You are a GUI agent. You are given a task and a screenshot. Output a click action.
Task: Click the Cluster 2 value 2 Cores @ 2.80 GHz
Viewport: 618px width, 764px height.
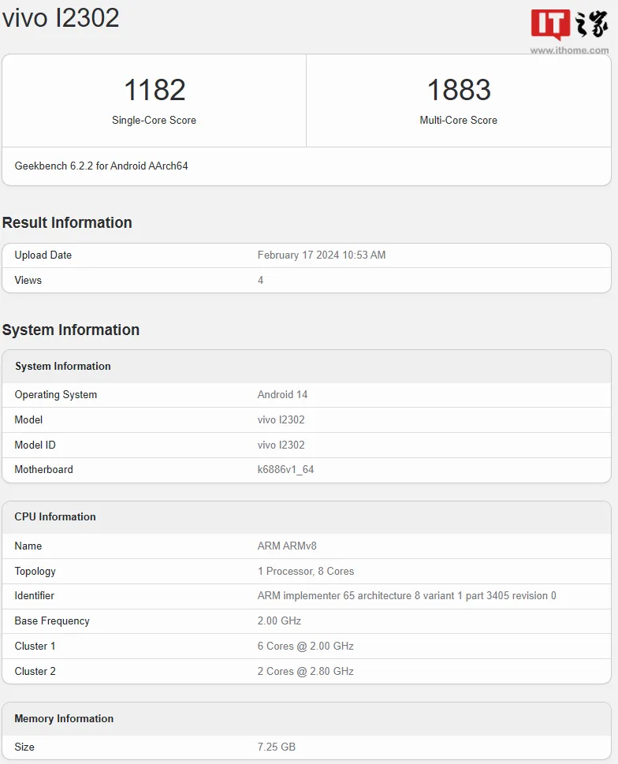[x=305, y=672]
